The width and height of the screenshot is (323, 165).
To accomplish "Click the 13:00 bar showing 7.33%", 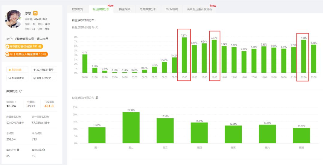I will click(x=214, y=56).
